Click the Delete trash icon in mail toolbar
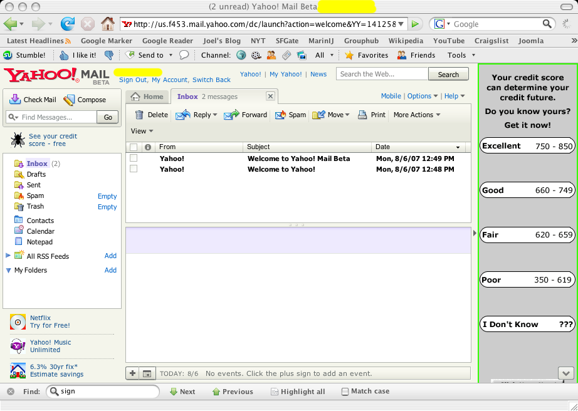This screenshot has height=411, width=578. pos(139,115)
